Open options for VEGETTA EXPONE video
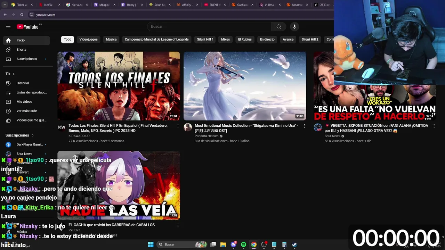The height and width of the screenshot is (250, 445). pyautogui.click(x=434, y=126)
